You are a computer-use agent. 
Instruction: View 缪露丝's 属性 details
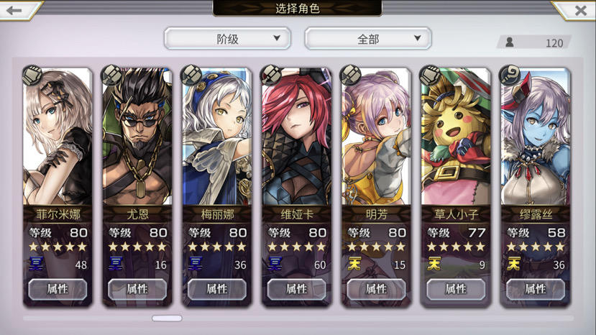(535, 290)
